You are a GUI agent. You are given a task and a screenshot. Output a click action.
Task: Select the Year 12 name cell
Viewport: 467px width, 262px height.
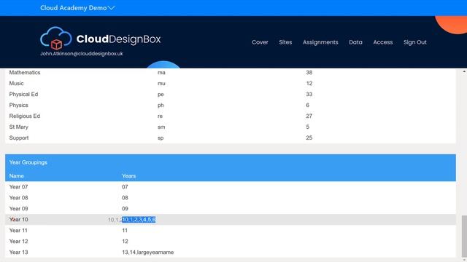click(18, 242)
